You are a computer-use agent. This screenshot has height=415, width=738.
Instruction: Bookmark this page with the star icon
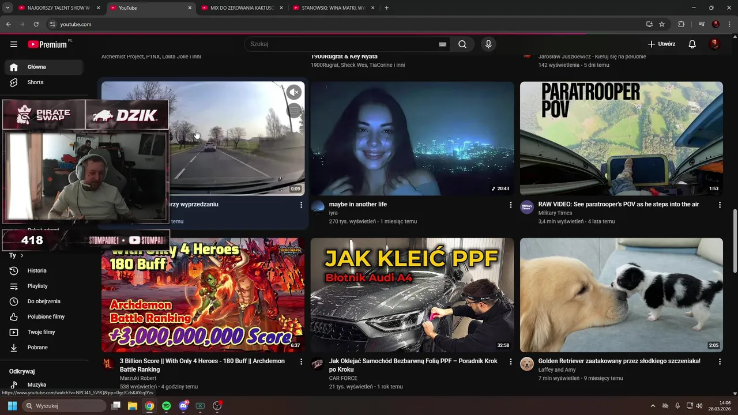click(662, 24)
